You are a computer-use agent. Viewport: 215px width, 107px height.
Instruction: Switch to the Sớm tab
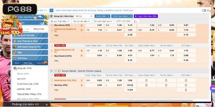click(x=17, y=63)
